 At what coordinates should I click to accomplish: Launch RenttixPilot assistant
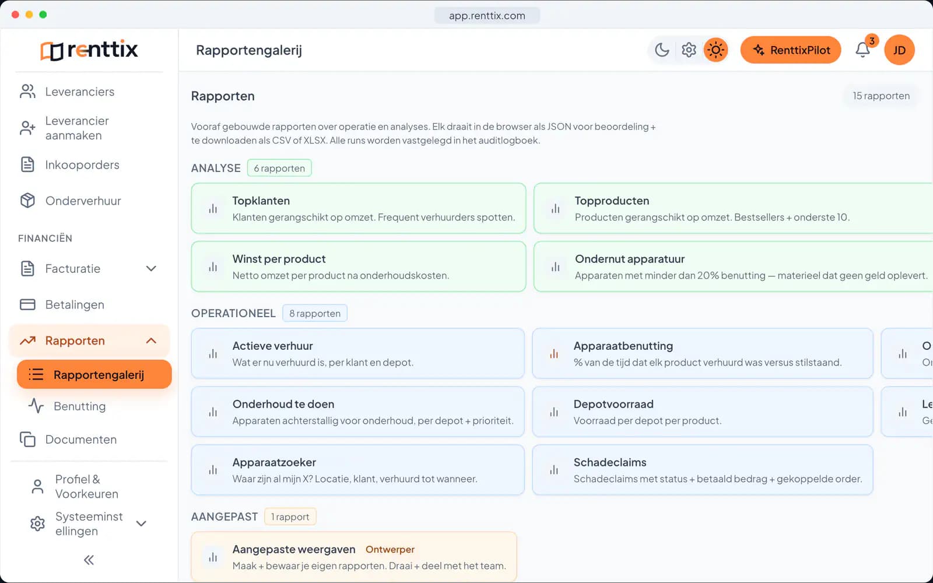pyautogui.click(x=791, y=50)
